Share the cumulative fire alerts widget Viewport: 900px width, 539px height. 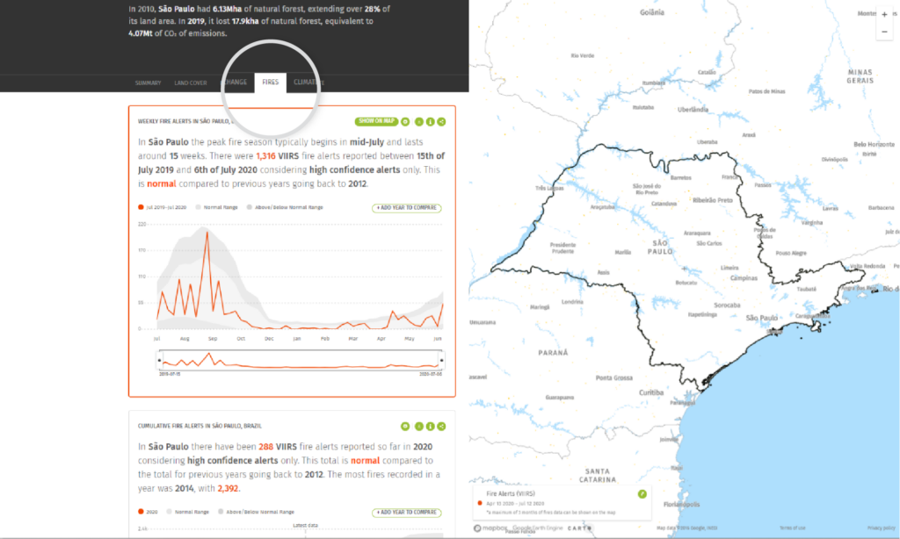pos(441,426)
